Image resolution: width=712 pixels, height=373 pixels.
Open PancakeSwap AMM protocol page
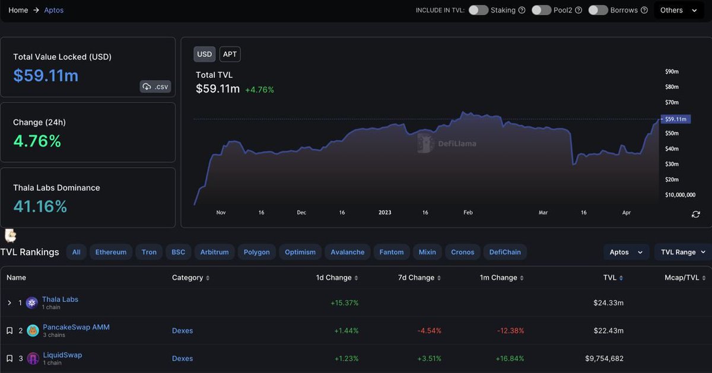click(x=76, y=327)
